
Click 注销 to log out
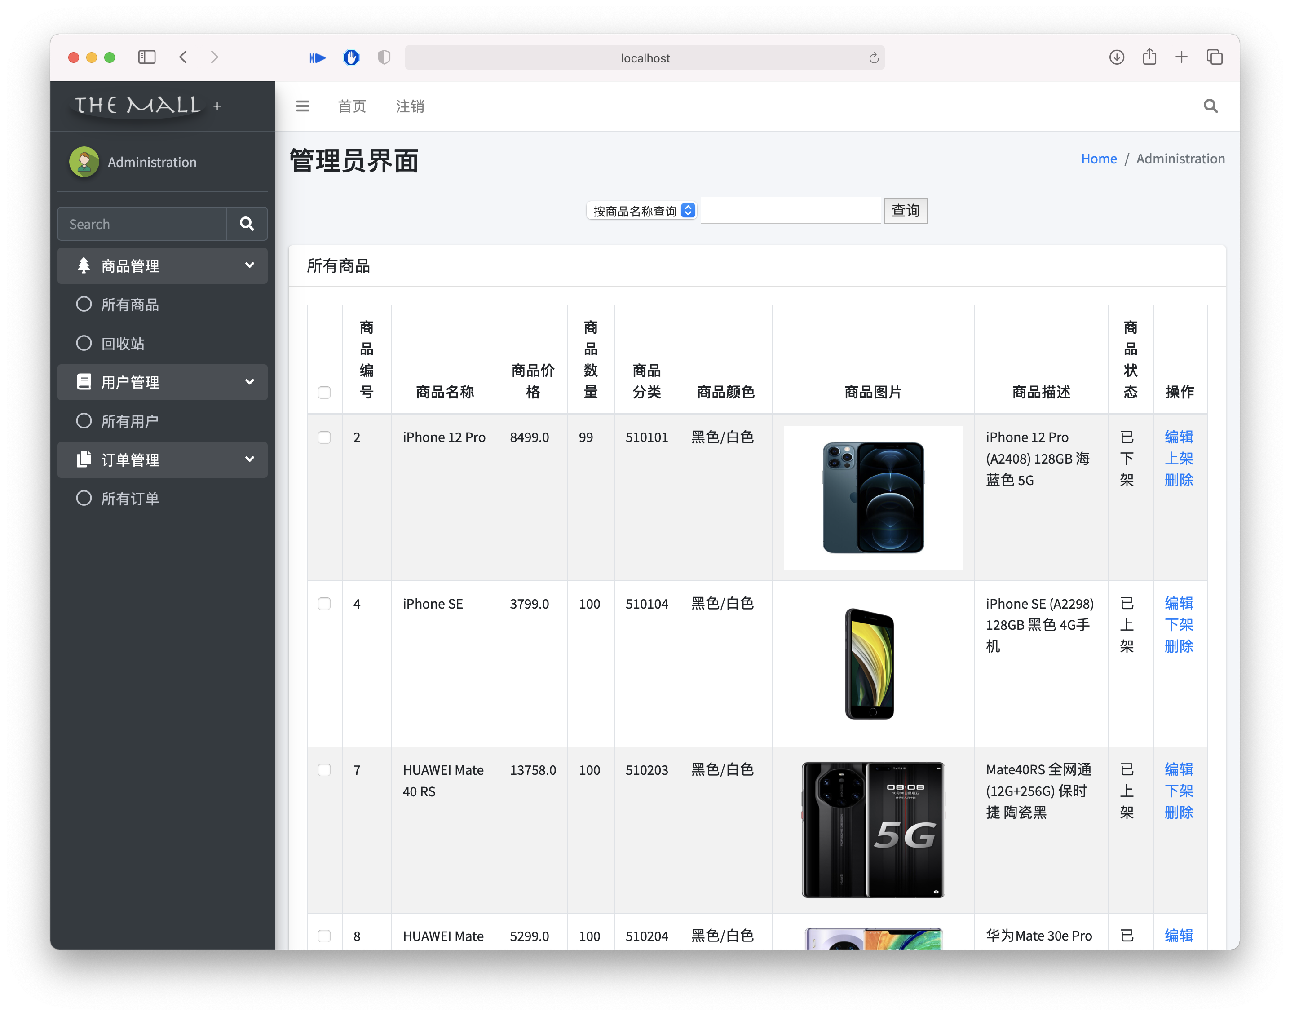click(410, 106)
